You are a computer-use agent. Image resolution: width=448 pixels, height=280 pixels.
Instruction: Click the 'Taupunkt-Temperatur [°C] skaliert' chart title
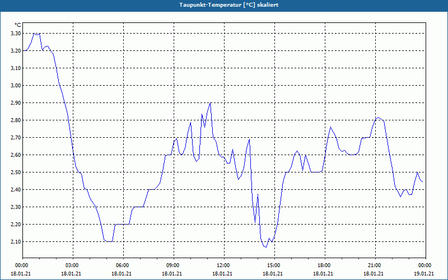tap(229, 5)
